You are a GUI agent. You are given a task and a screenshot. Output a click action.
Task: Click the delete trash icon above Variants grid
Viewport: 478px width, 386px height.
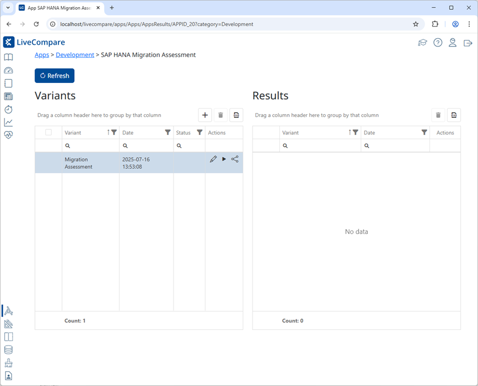coord(220,115)
